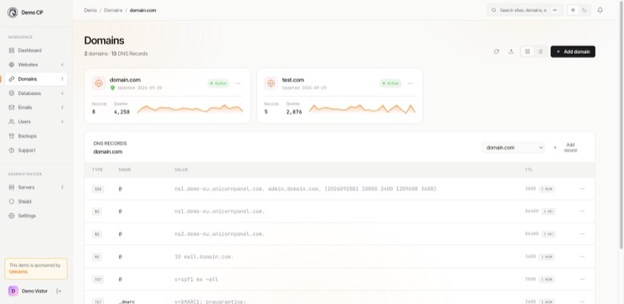Click value 'ns2.demo-eu.unicornpanel.com.'

[219, 234]
